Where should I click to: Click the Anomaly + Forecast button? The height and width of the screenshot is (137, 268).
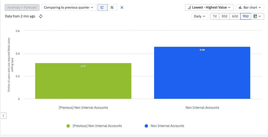click(x=22, y=7)
